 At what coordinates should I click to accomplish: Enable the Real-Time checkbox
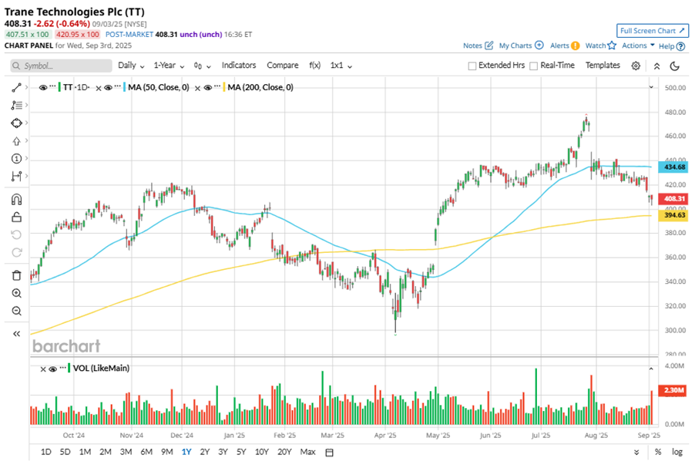(534, 66)
